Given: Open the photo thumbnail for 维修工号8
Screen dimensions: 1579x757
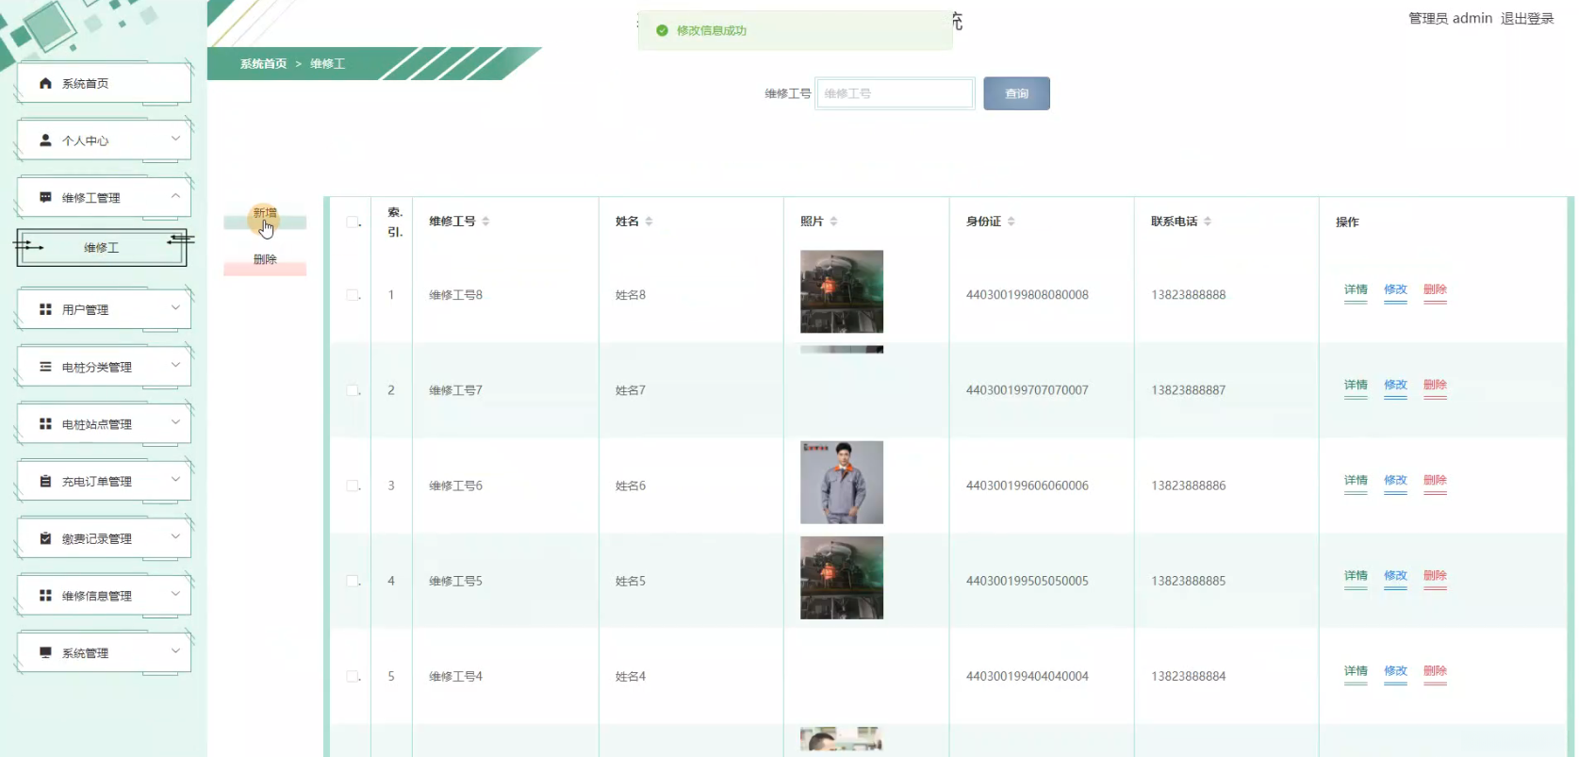Looking at the screenshot, I should tap(842, 291).
